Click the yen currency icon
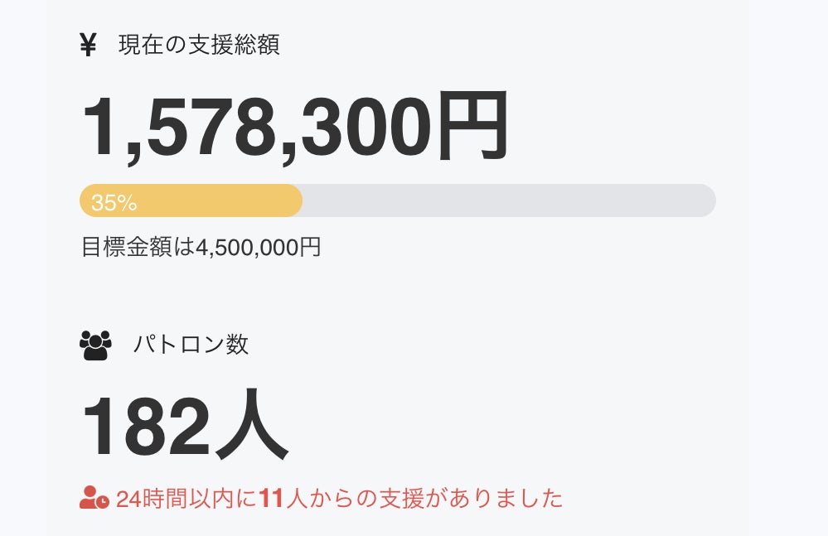The image size is (828, 536). coord(89,45)
